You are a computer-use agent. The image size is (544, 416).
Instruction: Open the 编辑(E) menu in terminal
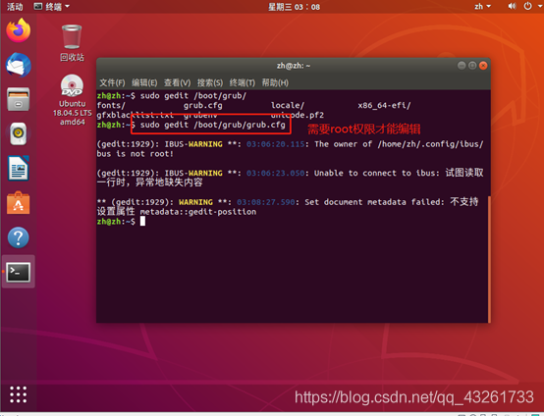[x=144, y=82]
